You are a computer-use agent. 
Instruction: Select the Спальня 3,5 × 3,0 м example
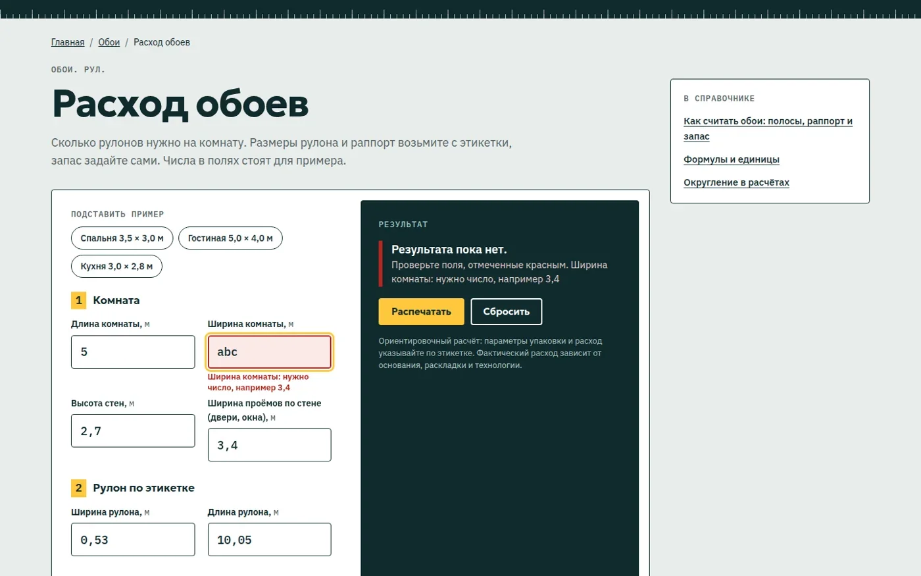point(122,238)
